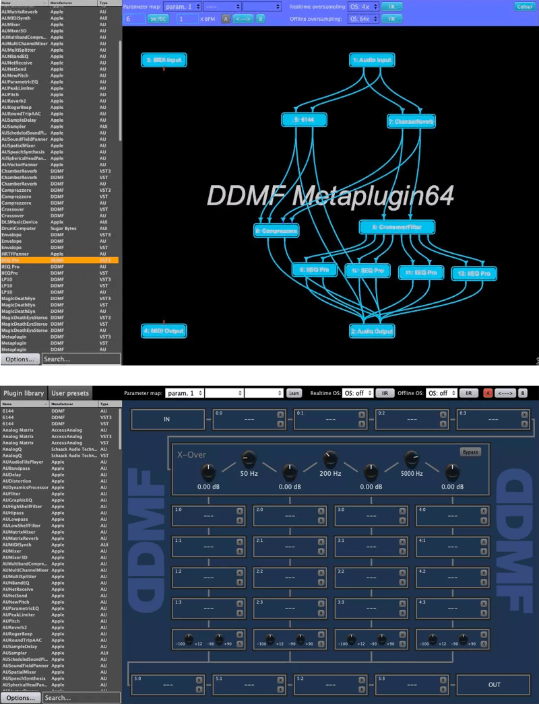Viewport: 539px width, 704px height.
Task: Click the Audio Input node
Action: coord(372,59)
